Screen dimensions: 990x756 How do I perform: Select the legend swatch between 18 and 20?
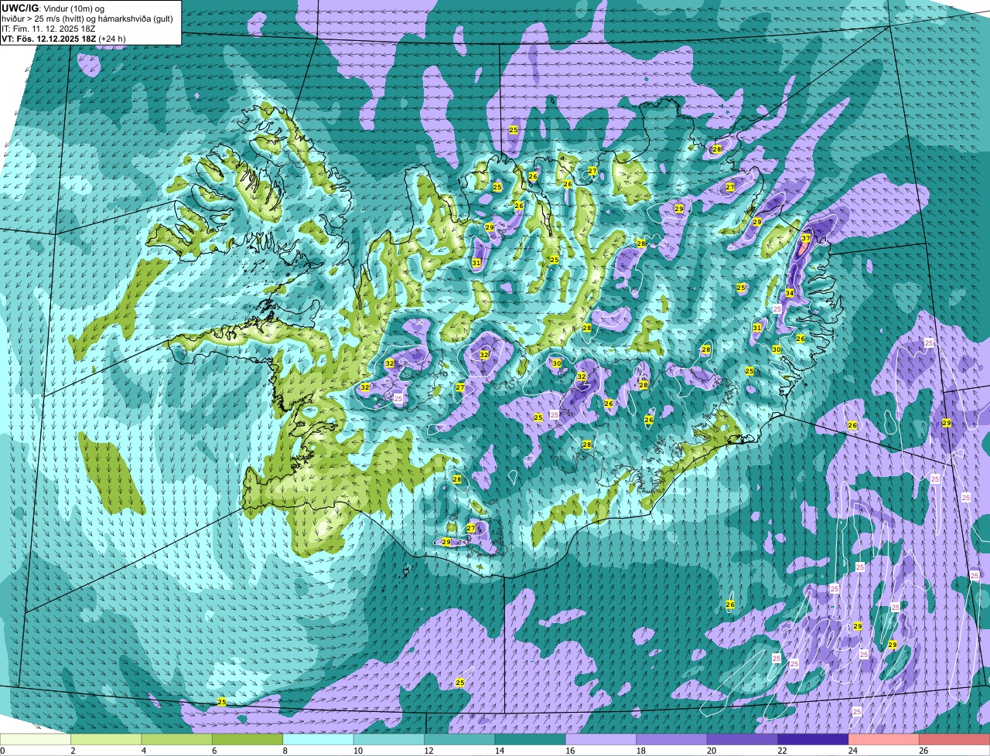[671, 740]
